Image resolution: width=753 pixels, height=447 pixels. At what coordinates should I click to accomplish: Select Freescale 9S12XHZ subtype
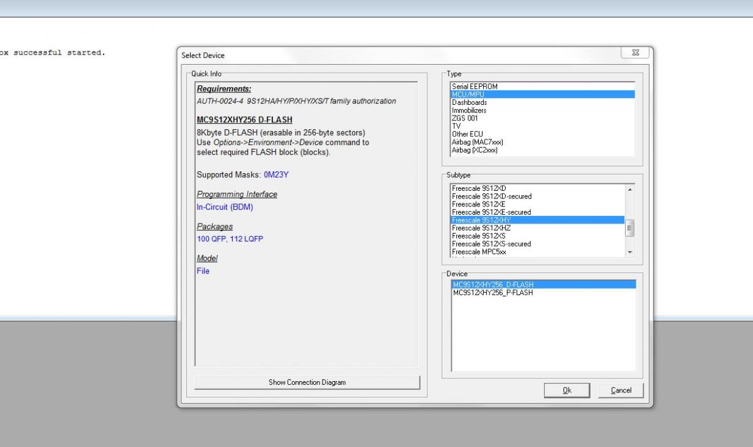tap(538, 228)
